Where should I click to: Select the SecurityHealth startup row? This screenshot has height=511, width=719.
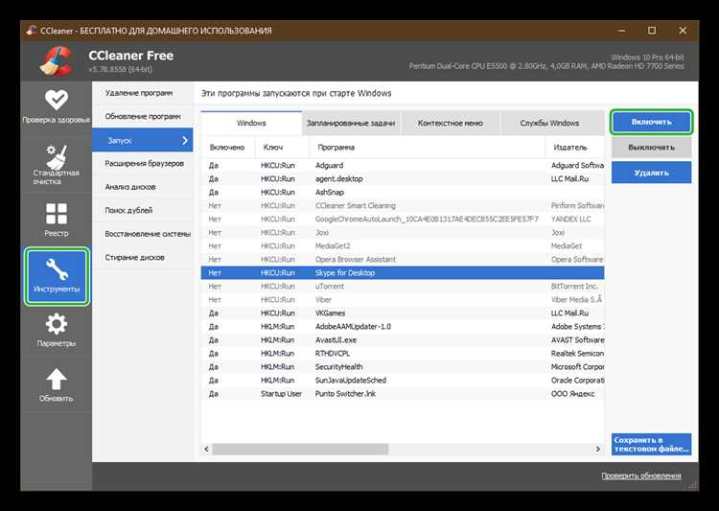point(403,366)
